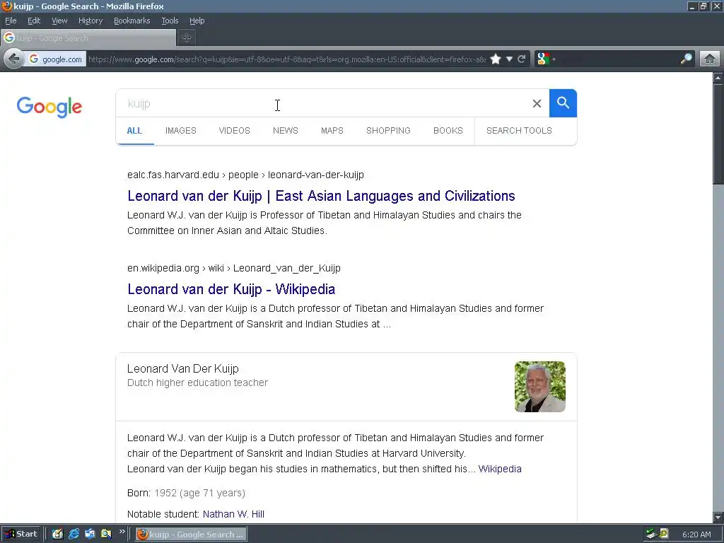Open the URL history dropdown arrow
Image resolution: width=724 pixels, height=543 pixels.
(509, 59)
